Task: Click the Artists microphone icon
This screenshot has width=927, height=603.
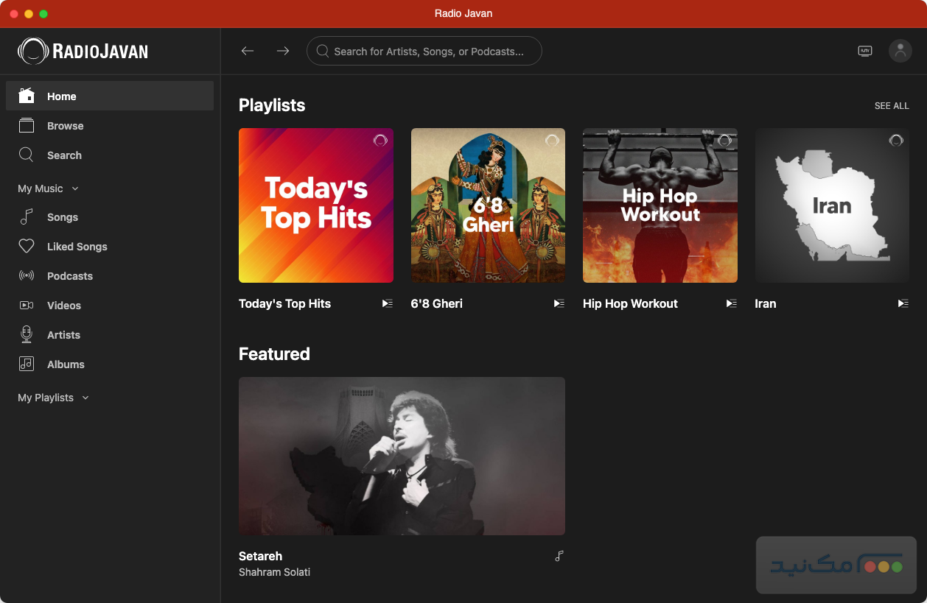Action: pyautogui.click(x=27, y=334)
